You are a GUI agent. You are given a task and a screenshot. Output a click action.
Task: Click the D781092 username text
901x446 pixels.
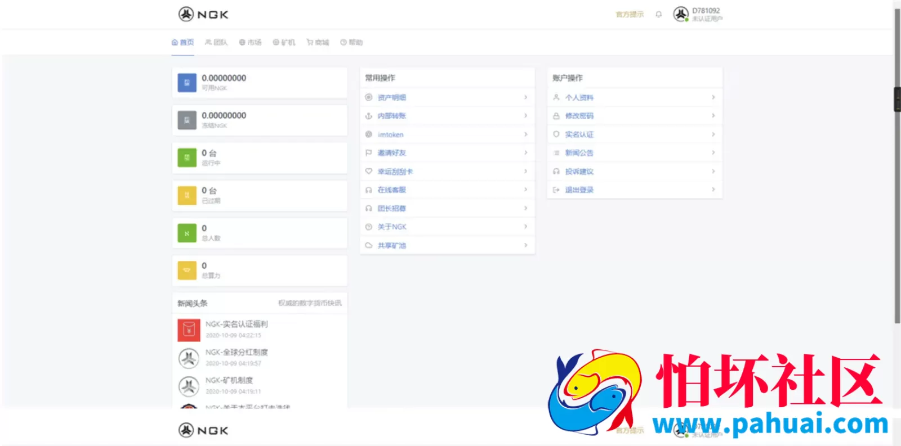click(706, 11)
